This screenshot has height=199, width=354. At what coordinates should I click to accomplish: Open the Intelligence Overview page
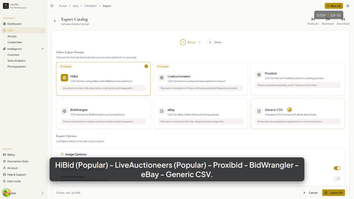coord(13,55)
